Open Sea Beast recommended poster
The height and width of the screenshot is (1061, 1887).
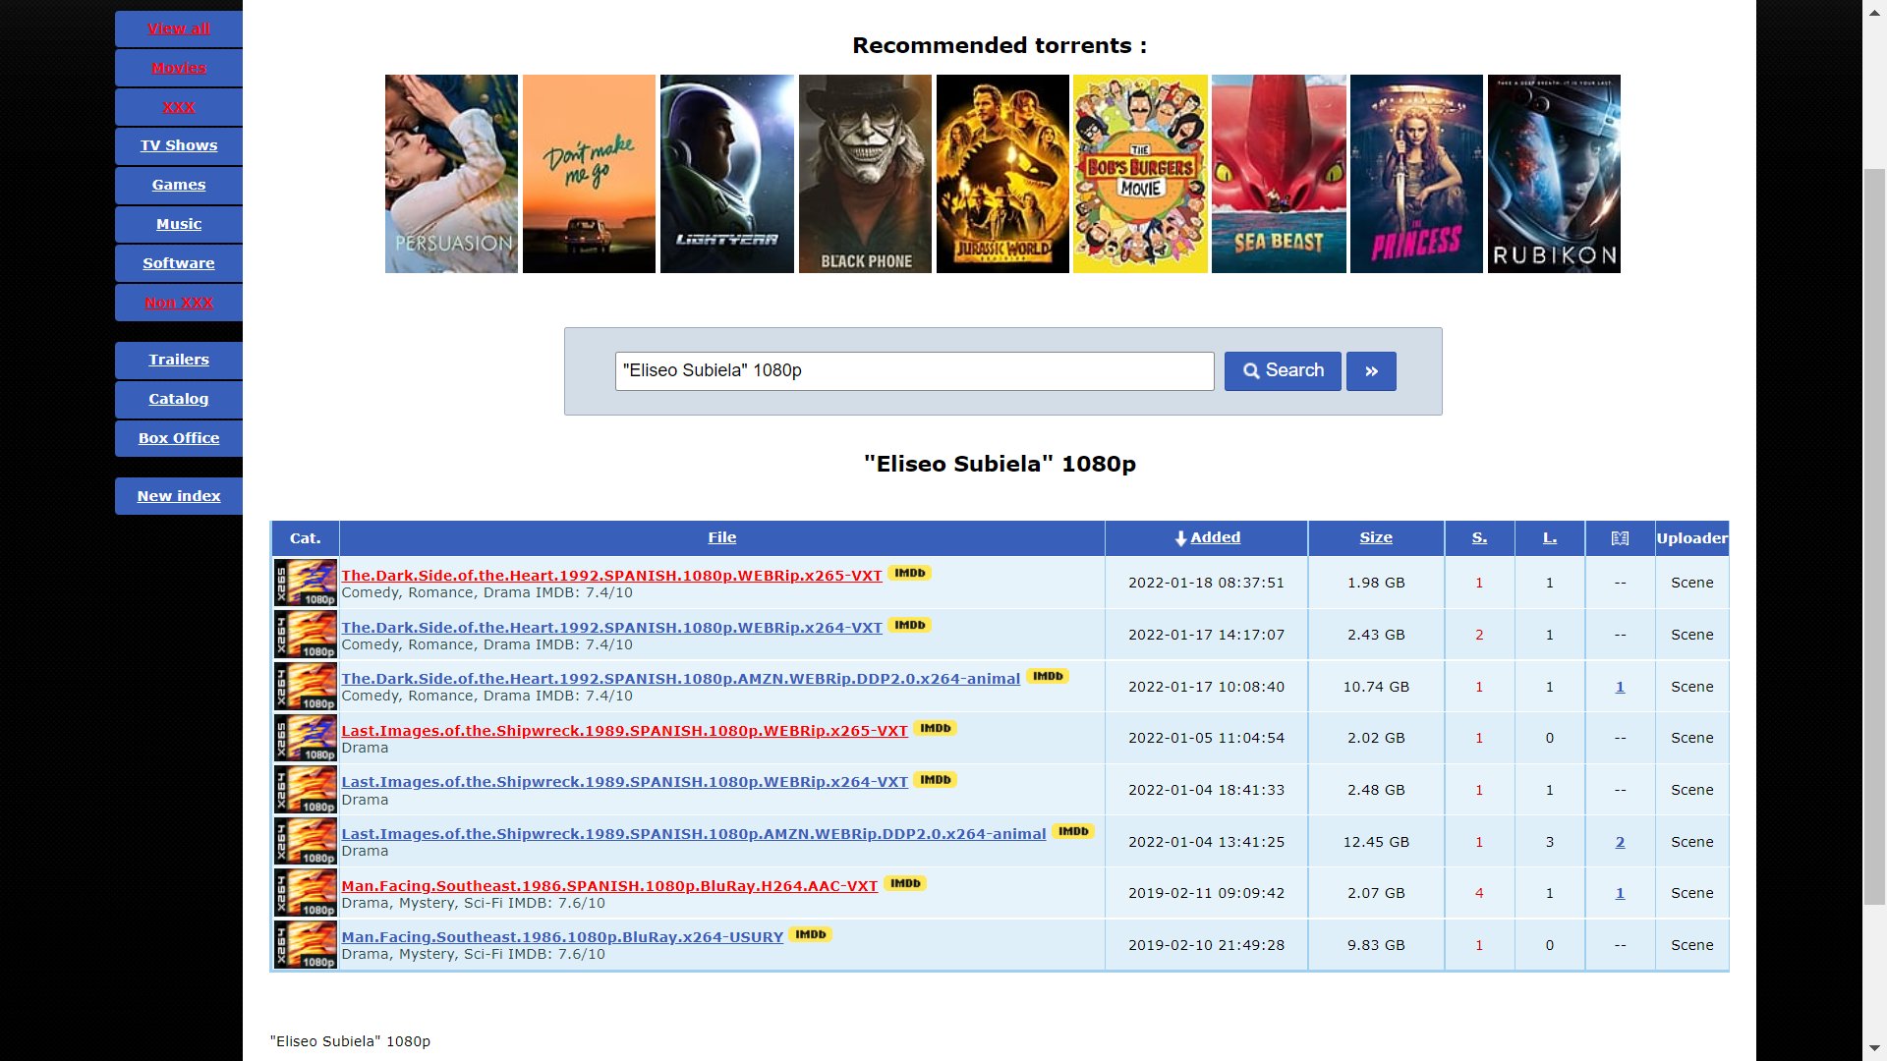1279,174
